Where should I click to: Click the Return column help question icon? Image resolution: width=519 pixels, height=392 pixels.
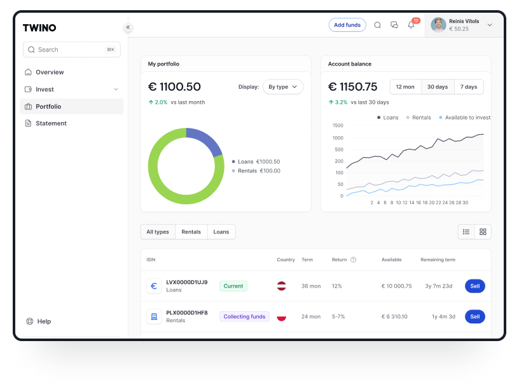click(354, 260)
